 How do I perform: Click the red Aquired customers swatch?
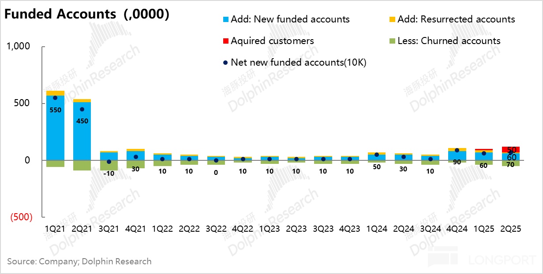[226, 41]
